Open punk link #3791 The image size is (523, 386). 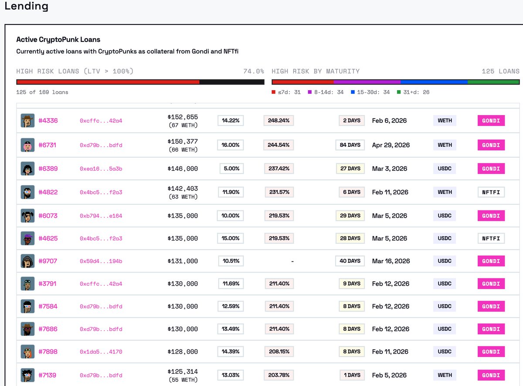pyautogui.click(x=48, y=284)
